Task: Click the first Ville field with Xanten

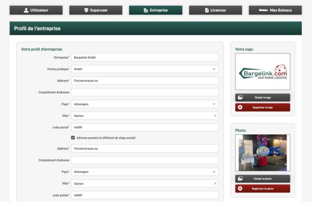Action: click(x=145, y=116)
